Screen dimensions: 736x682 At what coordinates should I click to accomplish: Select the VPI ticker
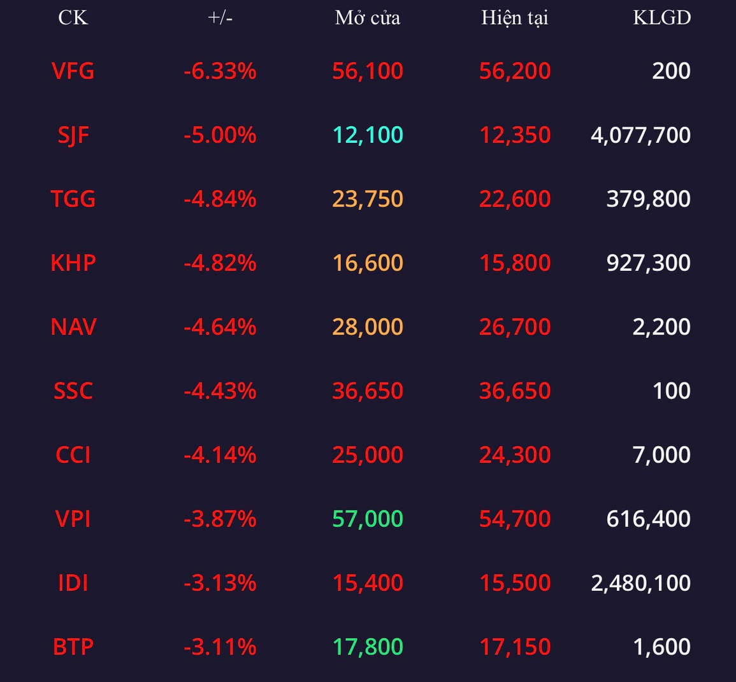point(73,519)
